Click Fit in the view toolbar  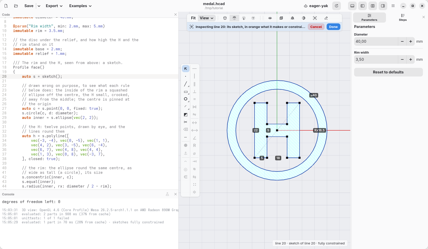(193, 18)
